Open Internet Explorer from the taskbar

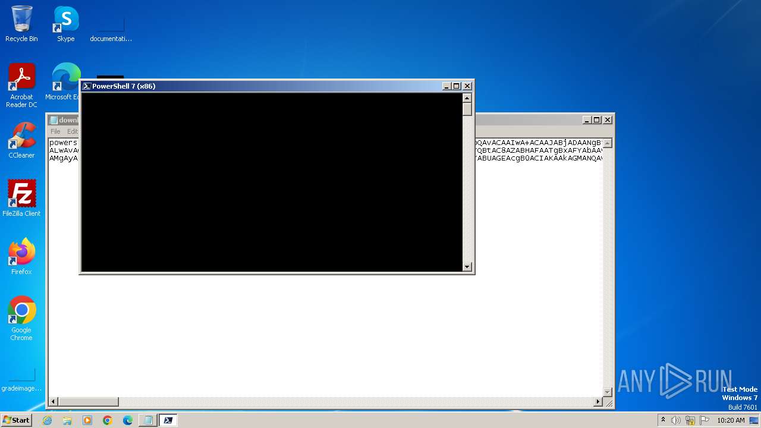[47, 420]
